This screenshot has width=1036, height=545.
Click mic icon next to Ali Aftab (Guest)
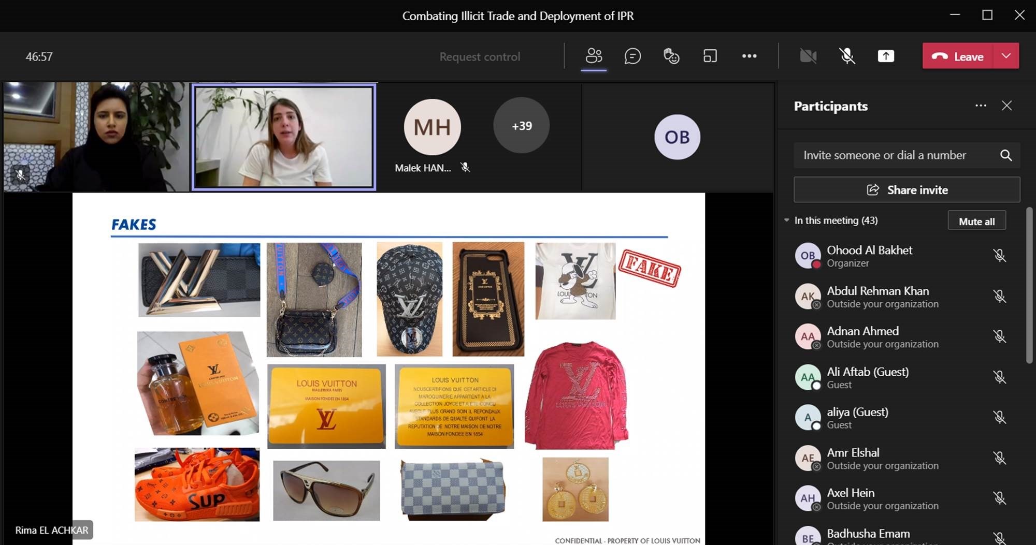tap(999, 377)
